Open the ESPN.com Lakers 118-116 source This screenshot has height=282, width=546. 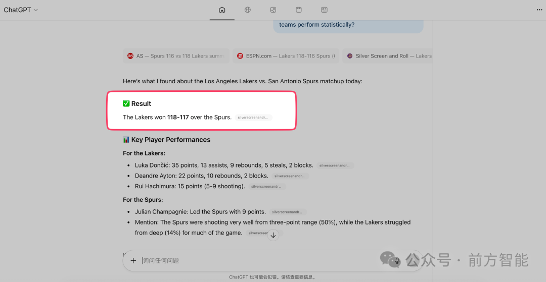pos(285,56)
